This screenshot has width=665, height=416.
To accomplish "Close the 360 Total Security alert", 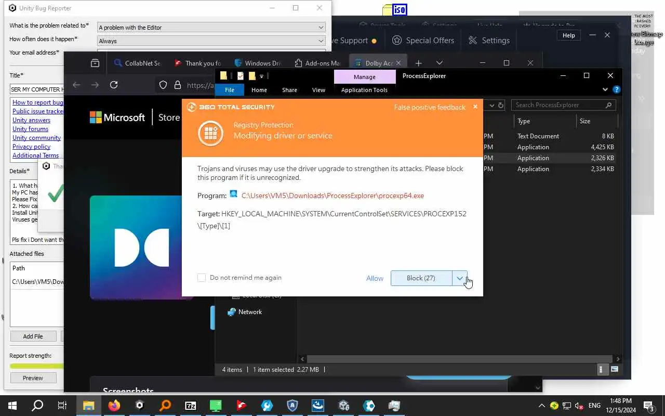I will tap(475, 107).
